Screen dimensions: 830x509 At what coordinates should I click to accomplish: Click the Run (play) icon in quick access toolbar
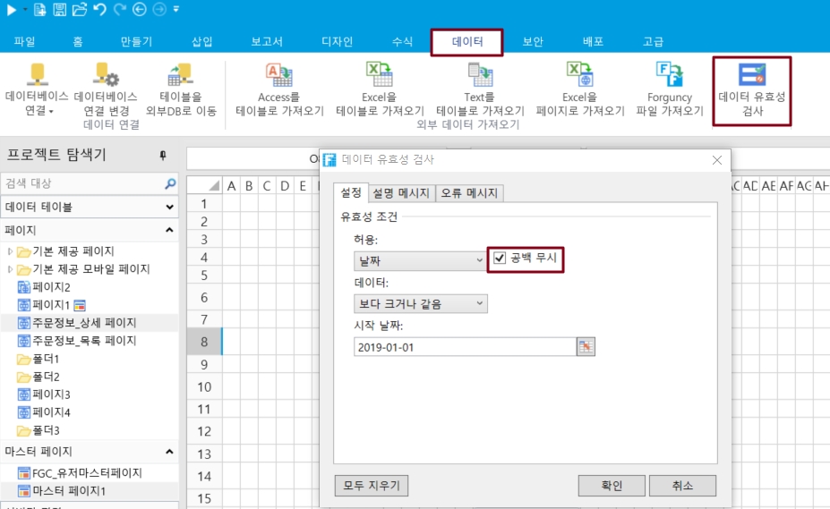tap(11, 10)
